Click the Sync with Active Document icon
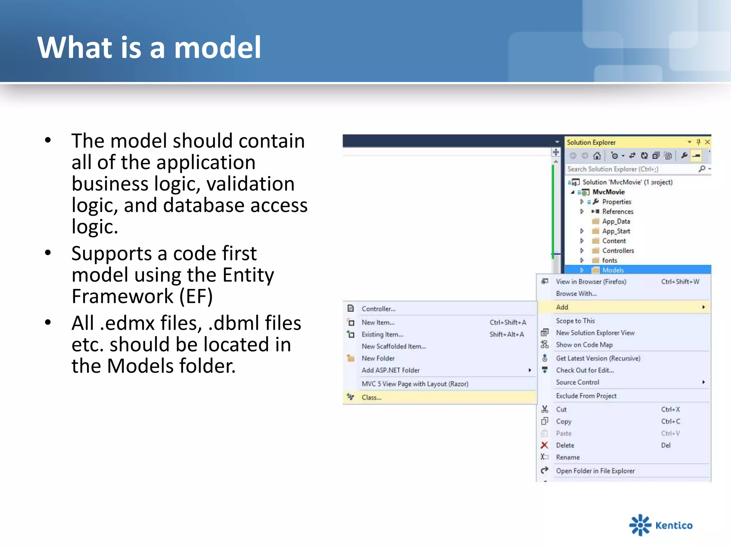Image resolution: width=731 pixels, height=548 pixels. [x=632, y=156]
